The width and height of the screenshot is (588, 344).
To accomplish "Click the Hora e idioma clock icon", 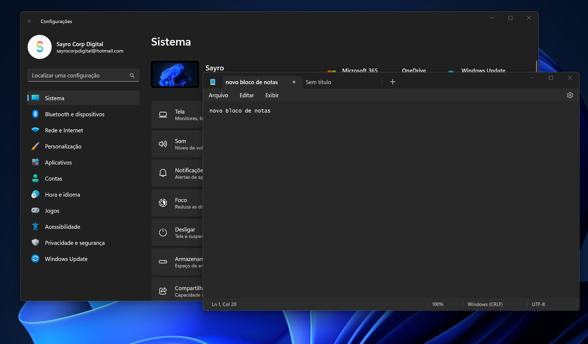I will click(35, 195).
